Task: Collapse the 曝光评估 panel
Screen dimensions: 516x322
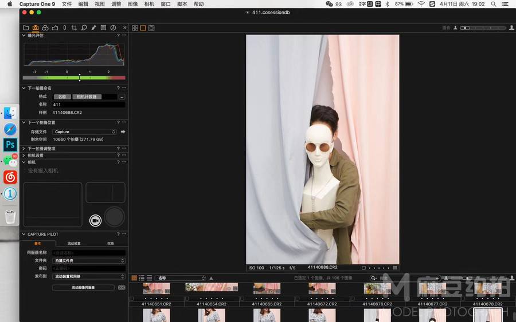Action: [x=24, y=35]
